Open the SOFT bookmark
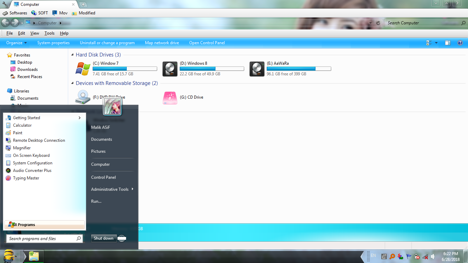Image resolution: width=468 pixels, height=263 pixels. click(x=39, y=13)
